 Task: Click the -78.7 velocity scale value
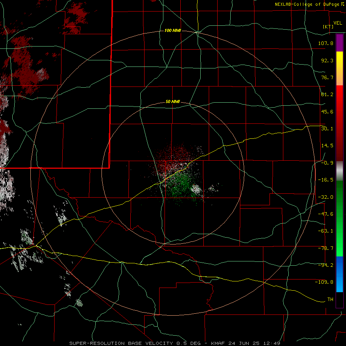(x=326, y=248)
